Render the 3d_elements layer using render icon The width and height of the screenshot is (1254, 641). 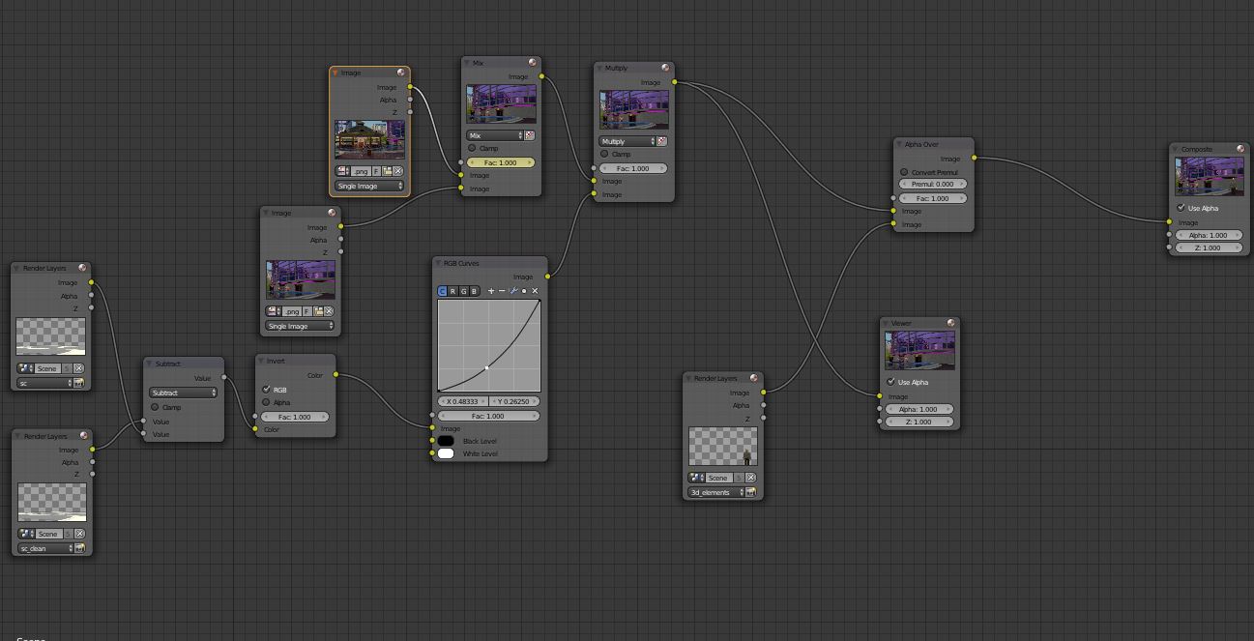coord(752,492)
